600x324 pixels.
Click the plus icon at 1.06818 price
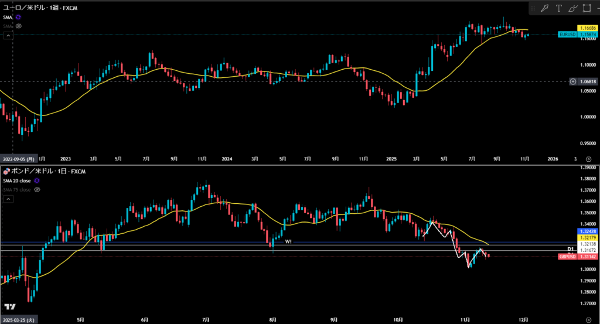tap(572, 81)
